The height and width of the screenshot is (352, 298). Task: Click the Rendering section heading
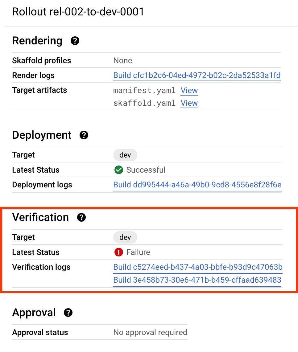coord(37,41)
